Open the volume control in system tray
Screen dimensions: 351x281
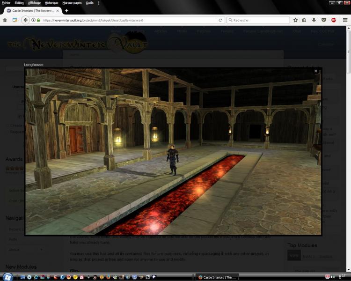[333, 277]
